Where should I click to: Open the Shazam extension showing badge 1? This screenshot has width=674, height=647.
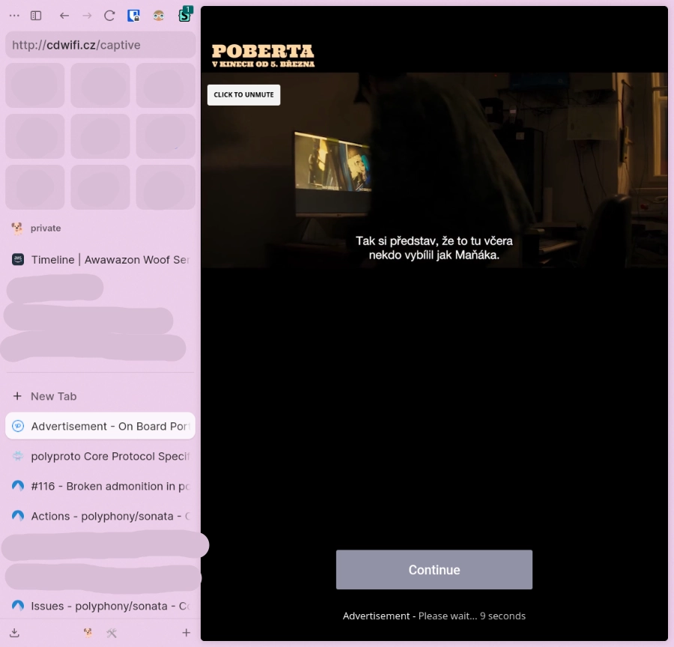[184, 15]
